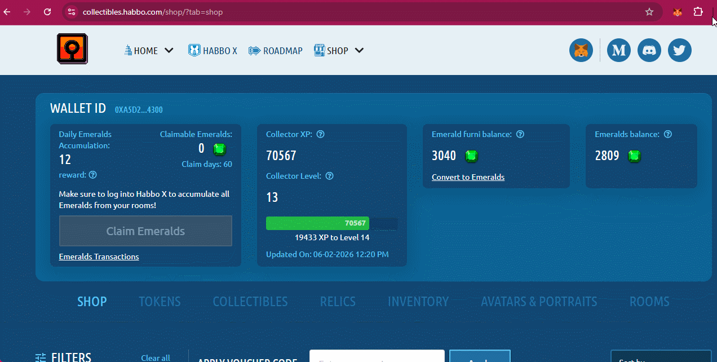Click the voucher code input field
The width and height of the screenshot is (717, 362).
(377, 357)
